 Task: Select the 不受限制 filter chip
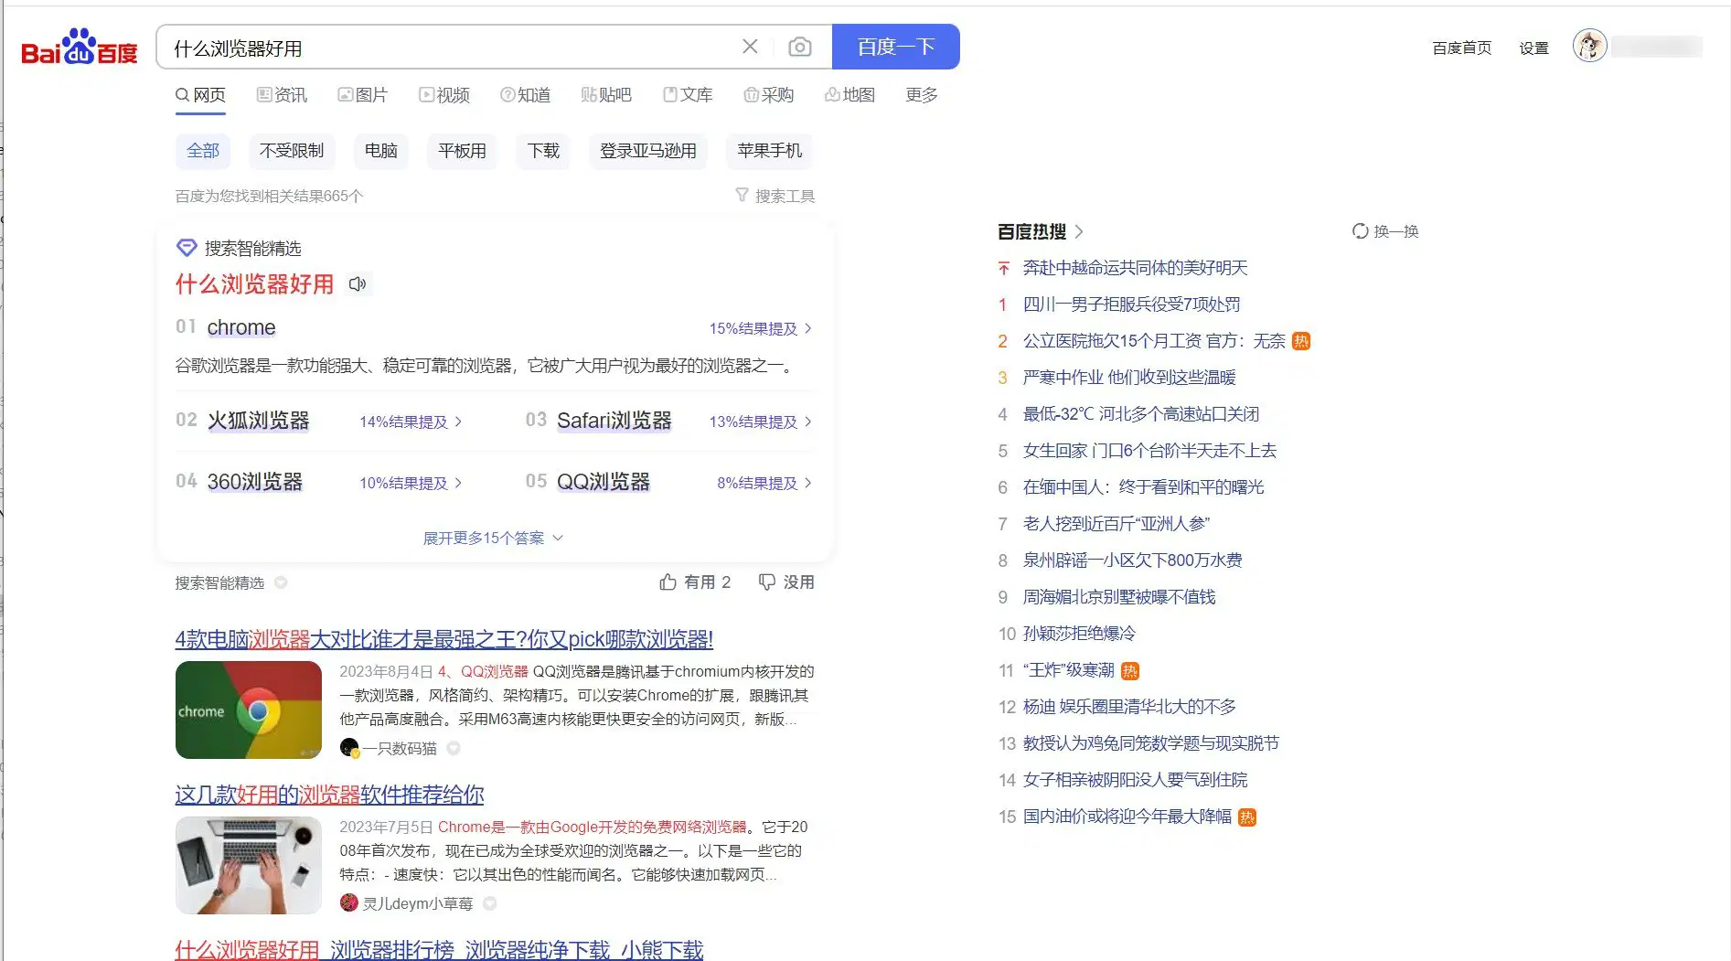click(x=292, y=151)
